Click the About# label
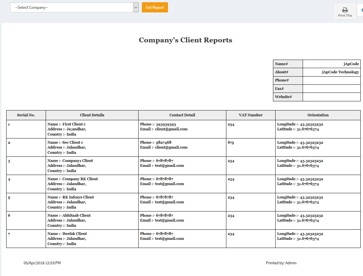This screenshot has width=363, height=276. (x=281, y=72)
